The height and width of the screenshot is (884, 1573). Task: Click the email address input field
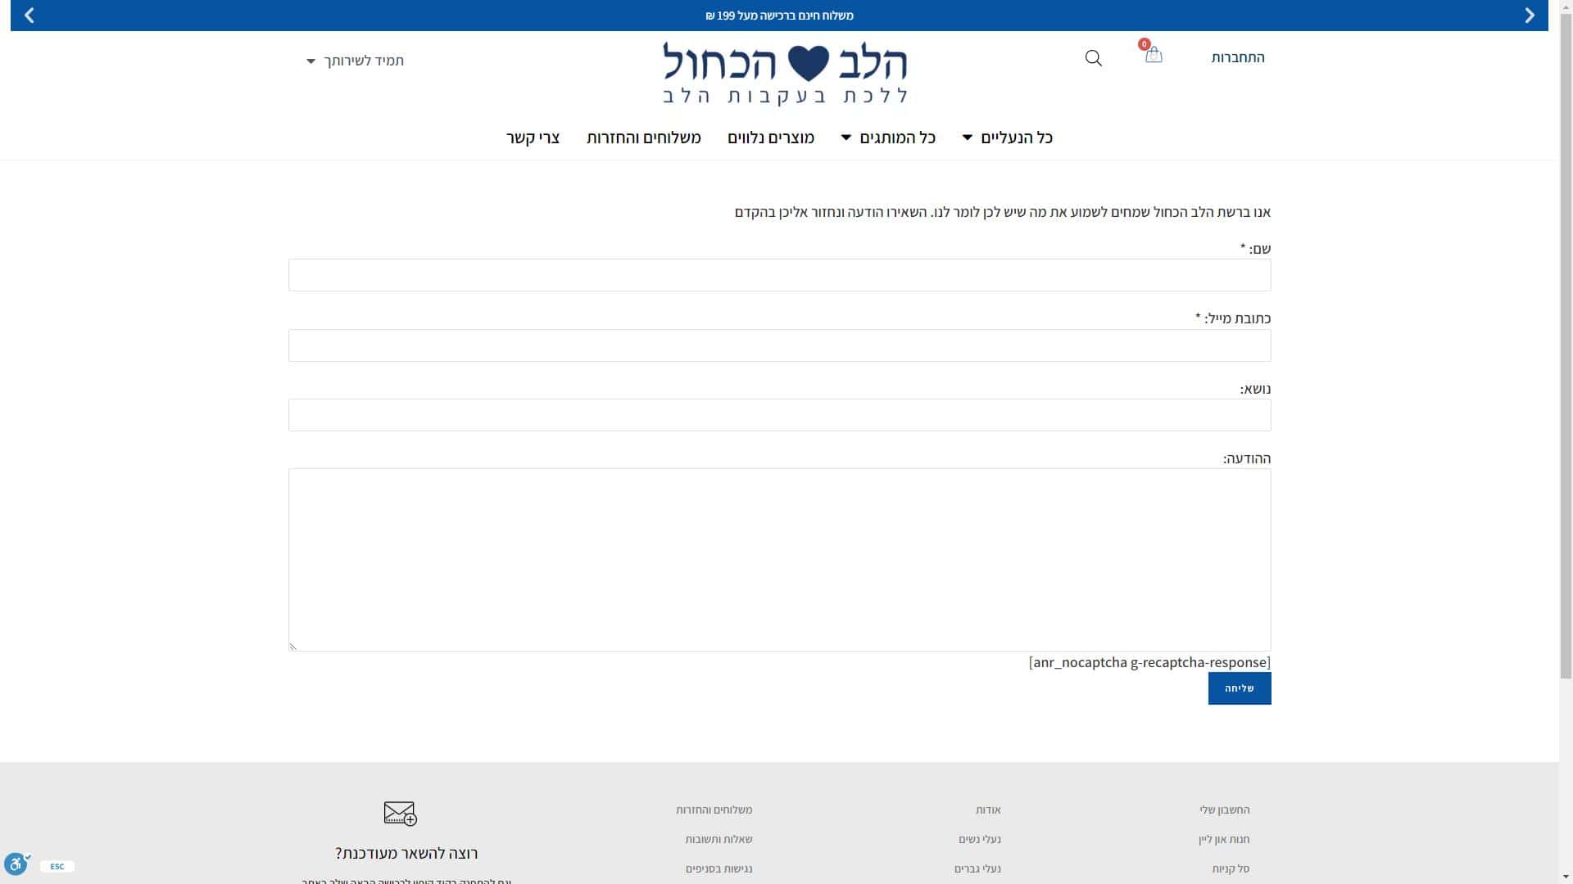coord(778,345)
